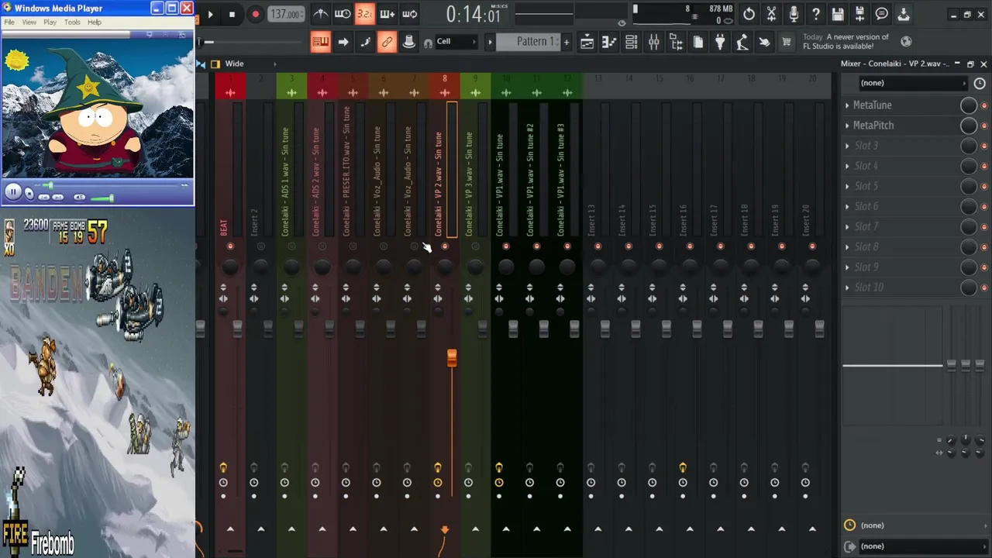Click the scissors icon in top toolbar
Screen dimensions: 992x558
point(771,14)
